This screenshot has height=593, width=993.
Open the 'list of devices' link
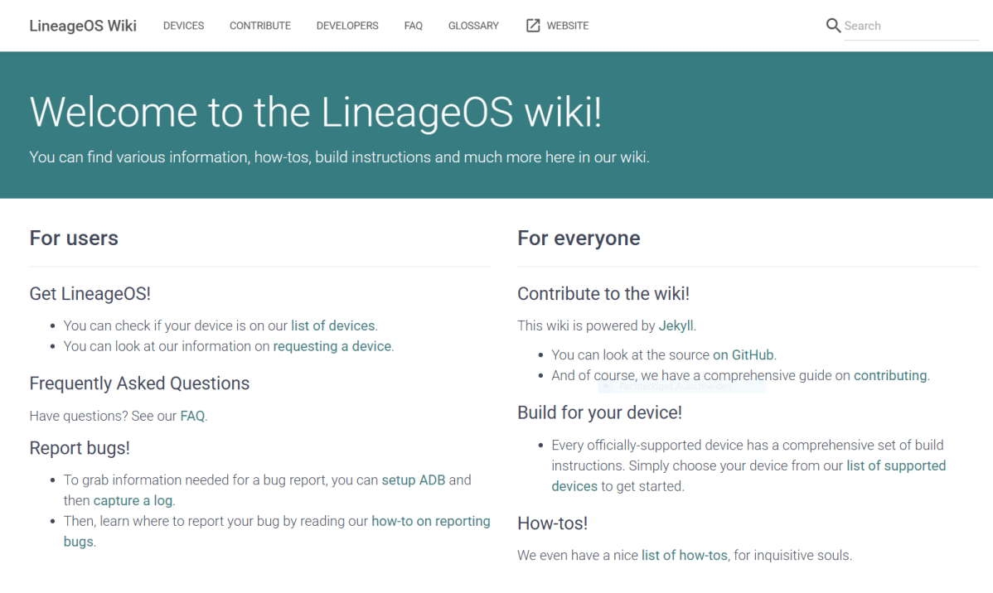pyautogui.click(x=332, y=325)
